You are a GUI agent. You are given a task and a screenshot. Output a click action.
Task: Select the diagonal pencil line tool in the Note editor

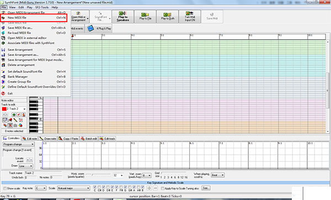click(15, 120)
